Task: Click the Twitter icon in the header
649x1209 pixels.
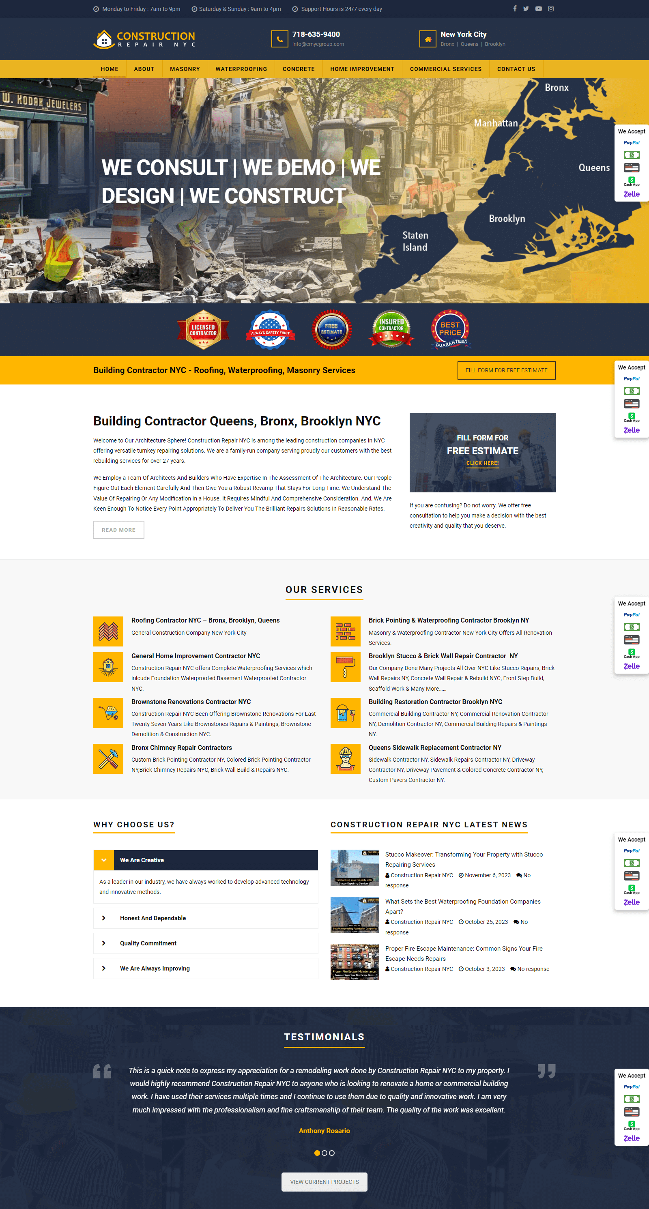Action: pos(526,9)
